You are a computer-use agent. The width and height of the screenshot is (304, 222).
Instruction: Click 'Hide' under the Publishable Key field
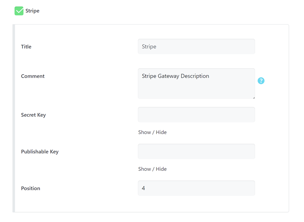pyautogui.click(x=161, y=169)
